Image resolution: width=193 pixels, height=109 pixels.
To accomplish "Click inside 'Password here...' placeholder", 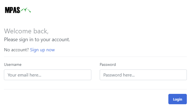I will click(119, 75).
